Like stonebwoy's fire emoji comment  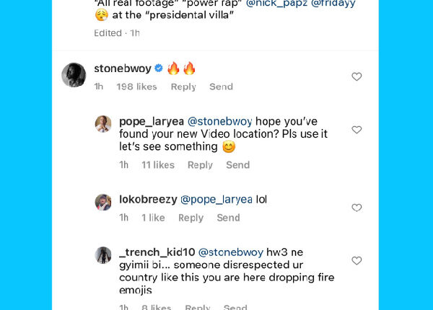(357, 77)
